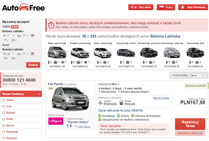Tick the Alamo supplier checkbox
Screen dimensions: 209x141
[4, 100]
